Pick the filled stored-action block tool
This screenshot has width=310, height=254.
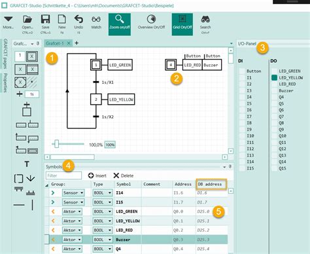(x=33, y=151)
